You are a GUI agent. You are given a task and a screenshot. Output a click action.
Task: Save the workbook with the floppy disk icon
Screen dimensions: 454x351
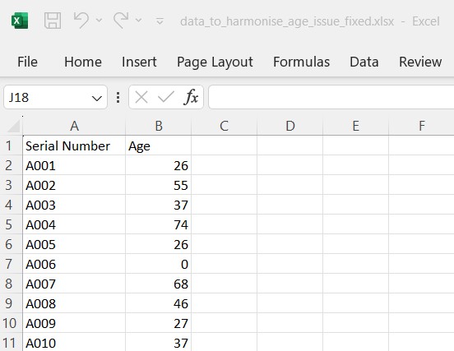53,21
